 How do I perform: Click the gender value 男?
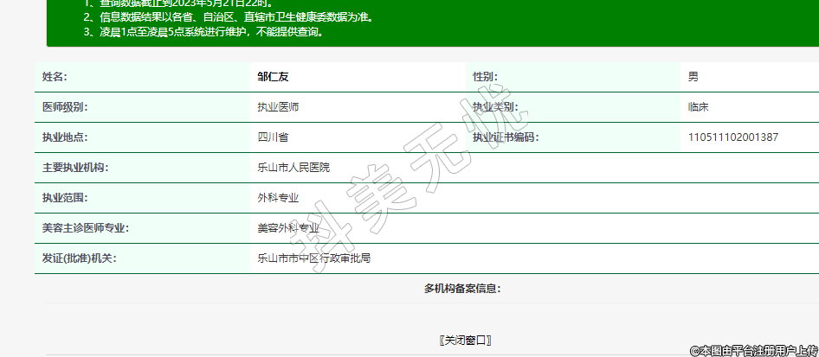click(693, 77)
